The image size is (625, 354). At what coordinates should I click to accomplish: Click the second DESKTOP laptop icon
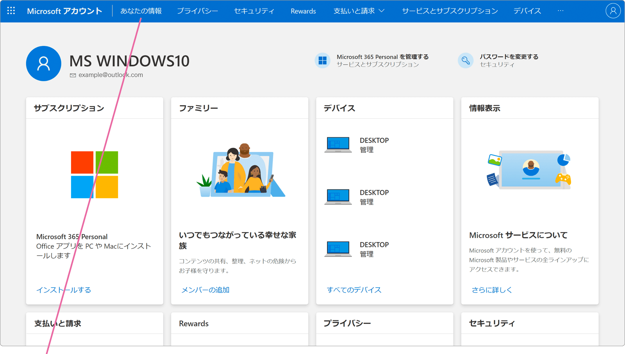click(338, 197)
